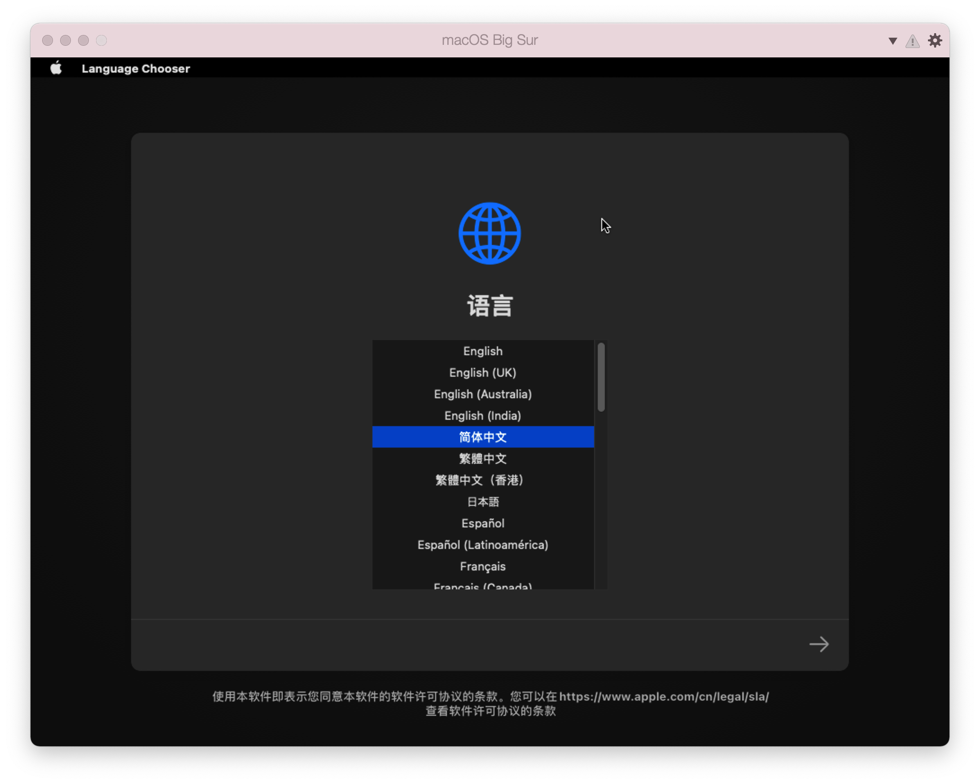Open VM settings via the gear icon
The image size is (980, 784).
tap(935, 40)
